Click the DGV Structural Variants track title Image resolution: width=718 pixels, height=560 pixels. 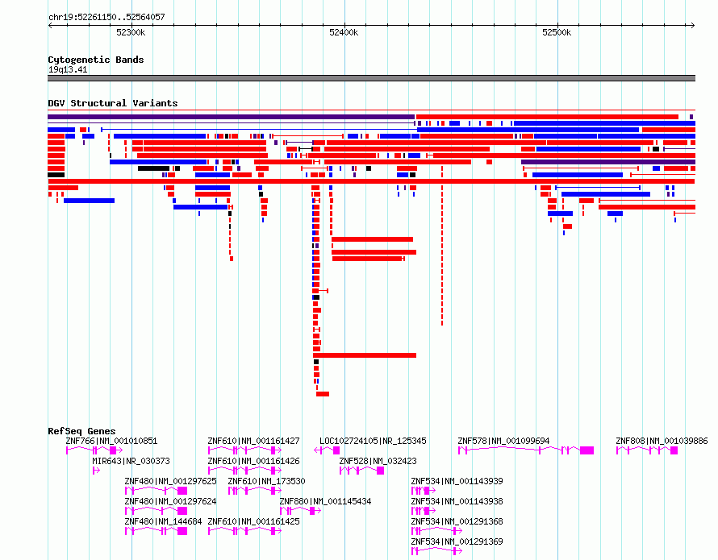click(x=113, y=103)
